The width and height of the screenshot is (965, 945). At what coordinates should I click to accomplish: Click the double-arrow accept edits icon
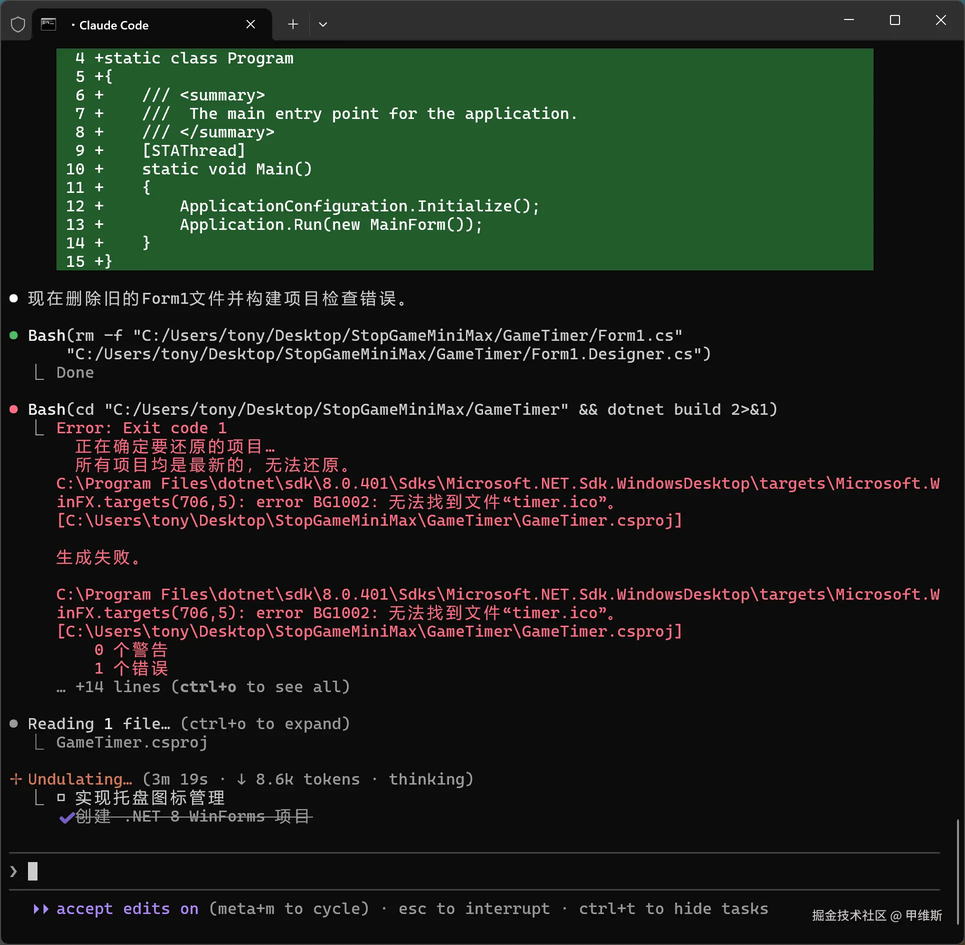(x=41, y=909)
